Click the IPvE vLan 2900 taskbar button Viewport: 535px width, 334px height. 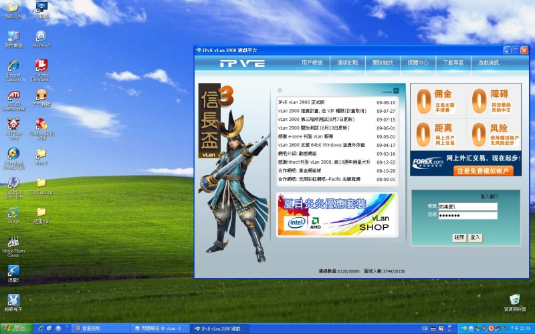point(220,329)
